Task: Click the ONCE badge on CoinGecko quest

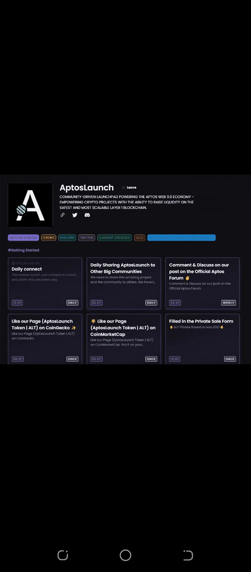Action: [x=73, y=359]
